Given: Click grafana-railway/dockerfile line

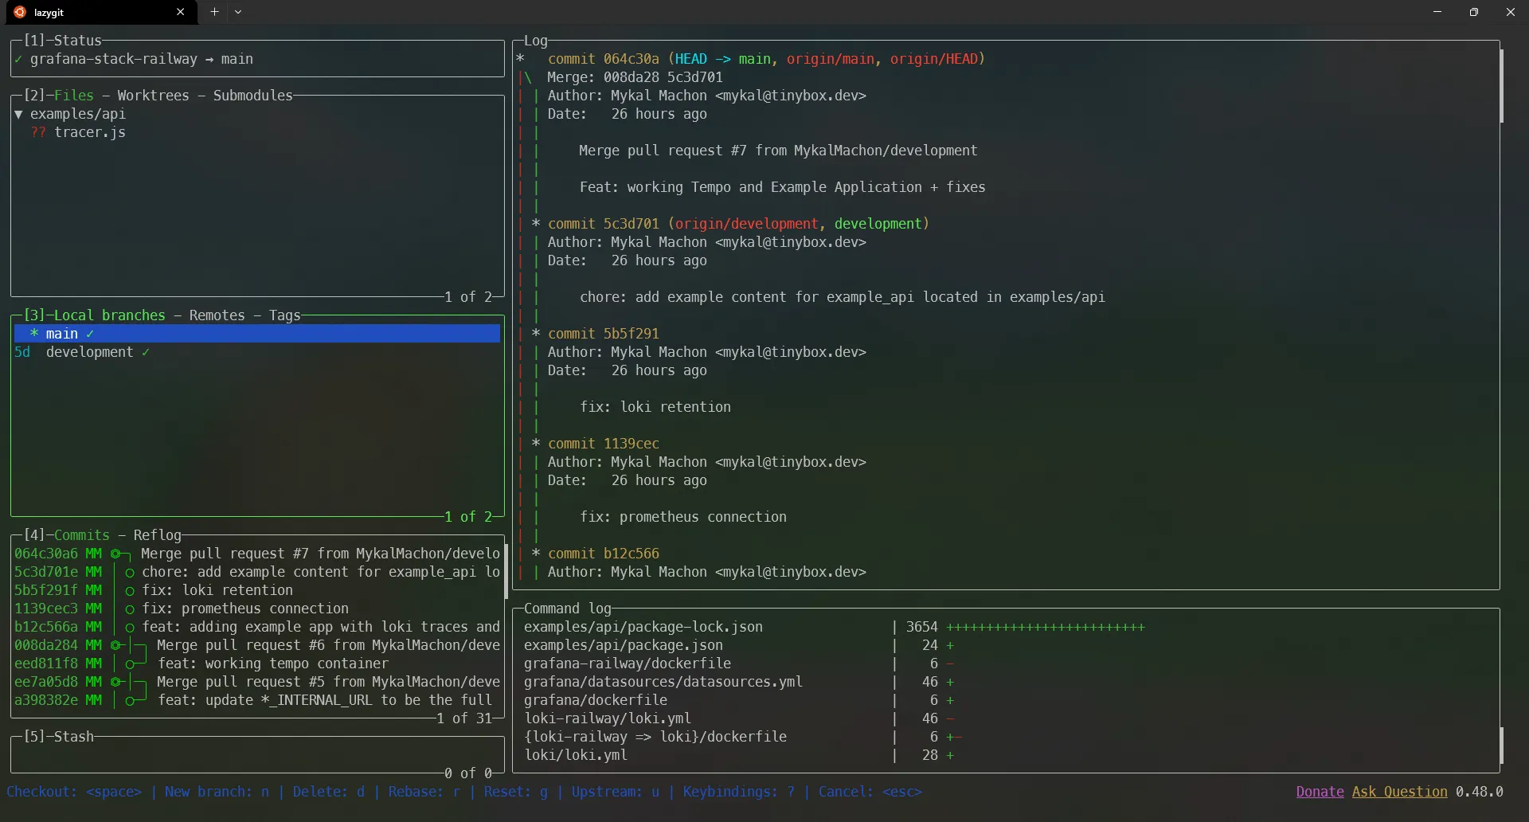Looking at the screenshot, I should (627, 663).
